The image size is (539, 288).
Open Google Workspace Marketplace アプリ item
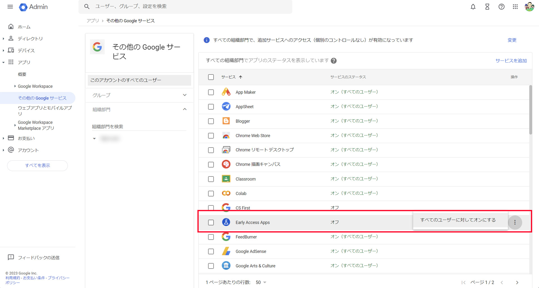36,125
